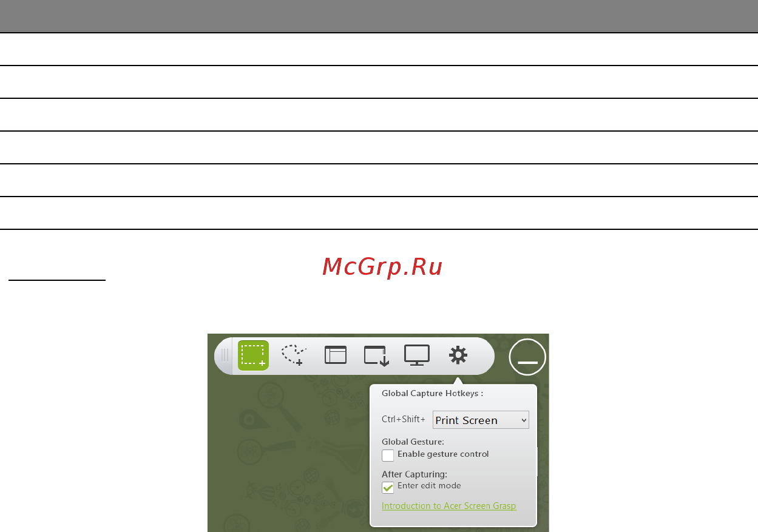
Task: Uncheck Enter edit mode checkbox
Action: pos(388,487)
